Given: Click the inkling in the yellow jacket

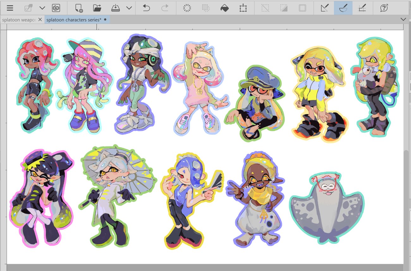Looking at the screenshot, I should (319, 94).
